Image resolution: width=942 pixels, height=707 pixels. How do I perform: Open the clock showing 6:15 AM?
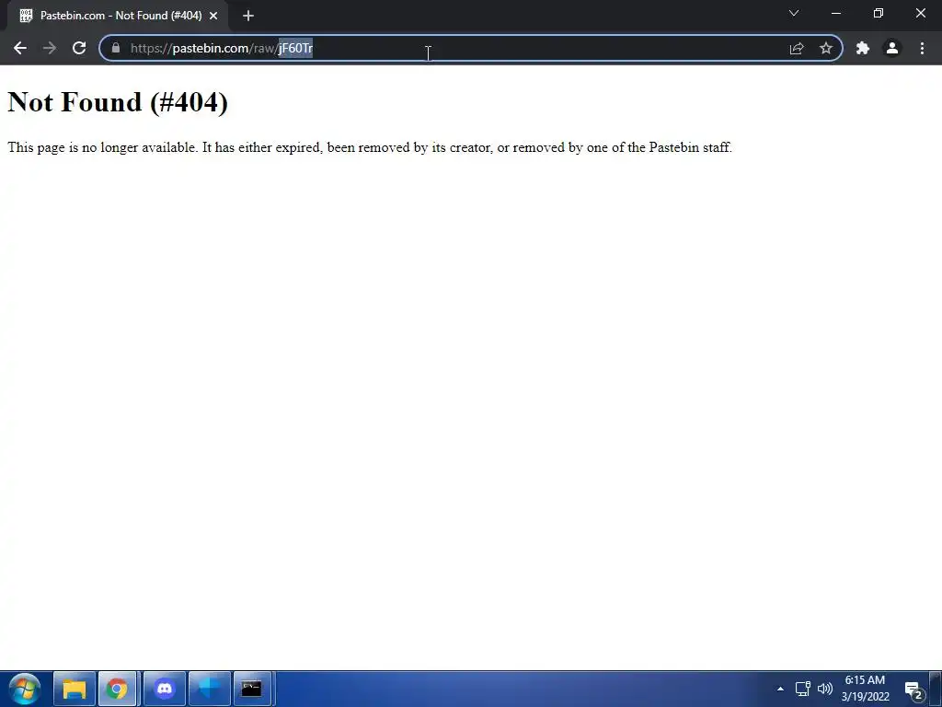click(865, 689)
